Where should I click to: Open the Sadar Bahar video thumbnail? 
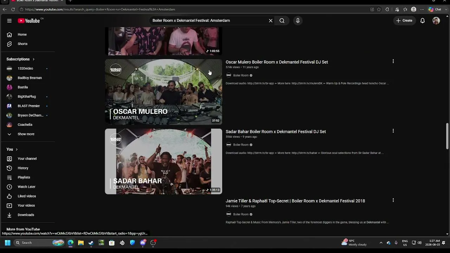tap(163, 161)
